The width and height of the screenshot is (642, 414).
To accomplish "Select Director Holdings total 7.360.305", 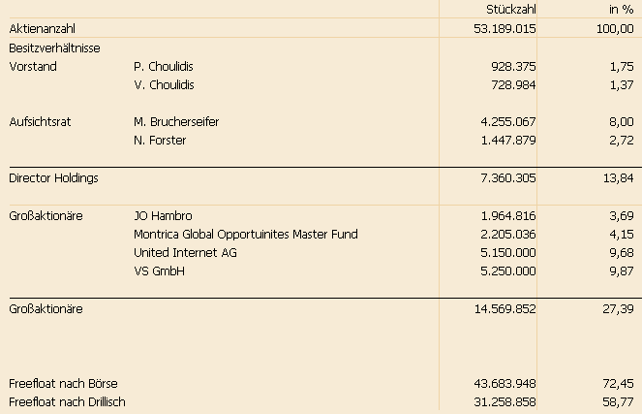I will pyautogui.click(x=504, y=178).
